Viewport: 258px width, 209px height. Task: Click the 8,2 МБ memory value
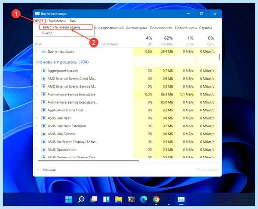coord(168,110)
